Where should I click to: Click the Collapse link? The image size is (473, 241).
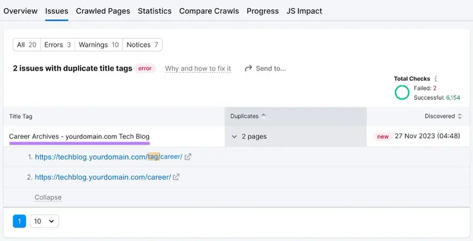click(48, 197)
